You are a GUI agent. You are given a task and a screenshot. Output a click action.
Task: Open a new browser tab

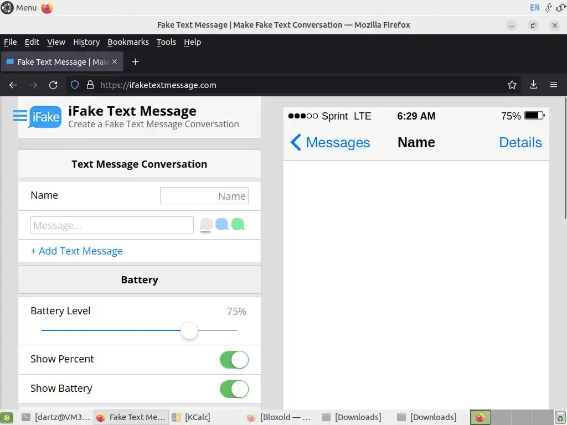pyautogui.click(x=135, y=62)
